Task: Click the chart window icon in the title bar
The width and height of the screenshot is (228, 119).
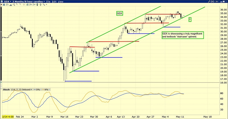Action: (x=2, y=2)
